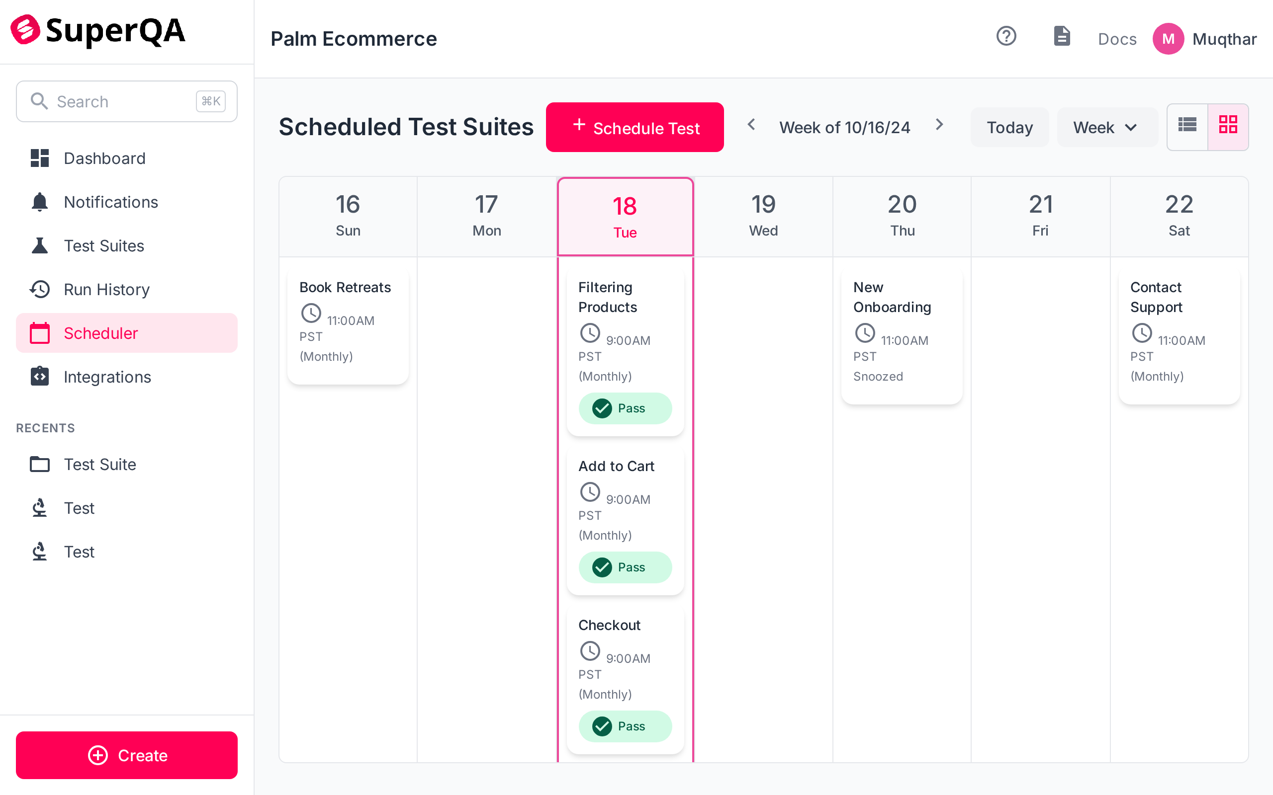Click the help question mark icon
The image size is (1273, 795).
[1006, 36]
